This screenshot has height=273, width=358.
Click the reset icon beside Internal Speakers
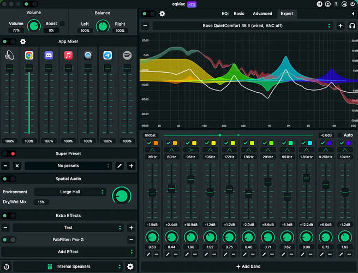point(7,266)
